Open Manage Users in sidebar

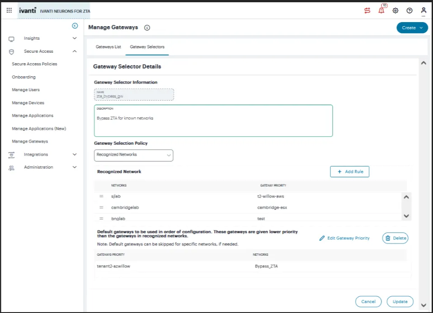(x=26, y=90)
